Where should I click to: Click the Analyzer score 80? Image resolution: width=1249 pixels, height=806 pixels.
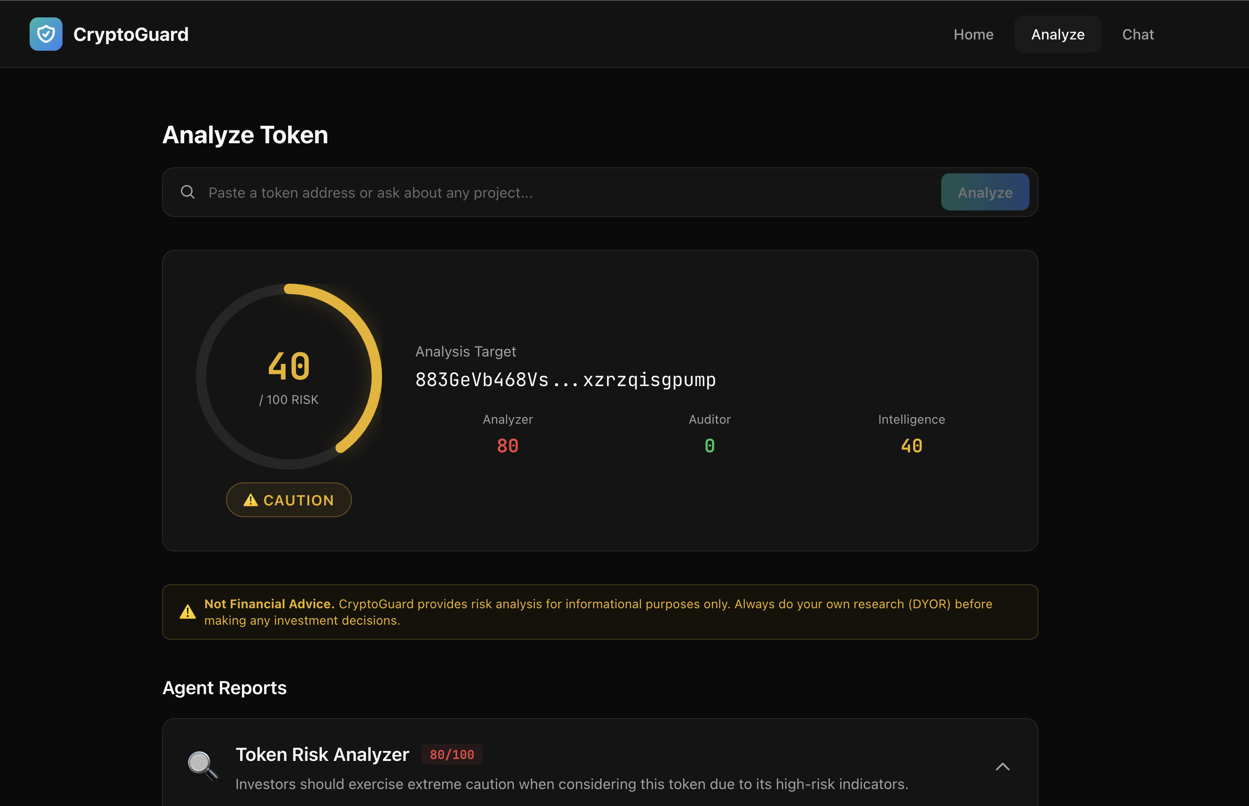(507, 446)
